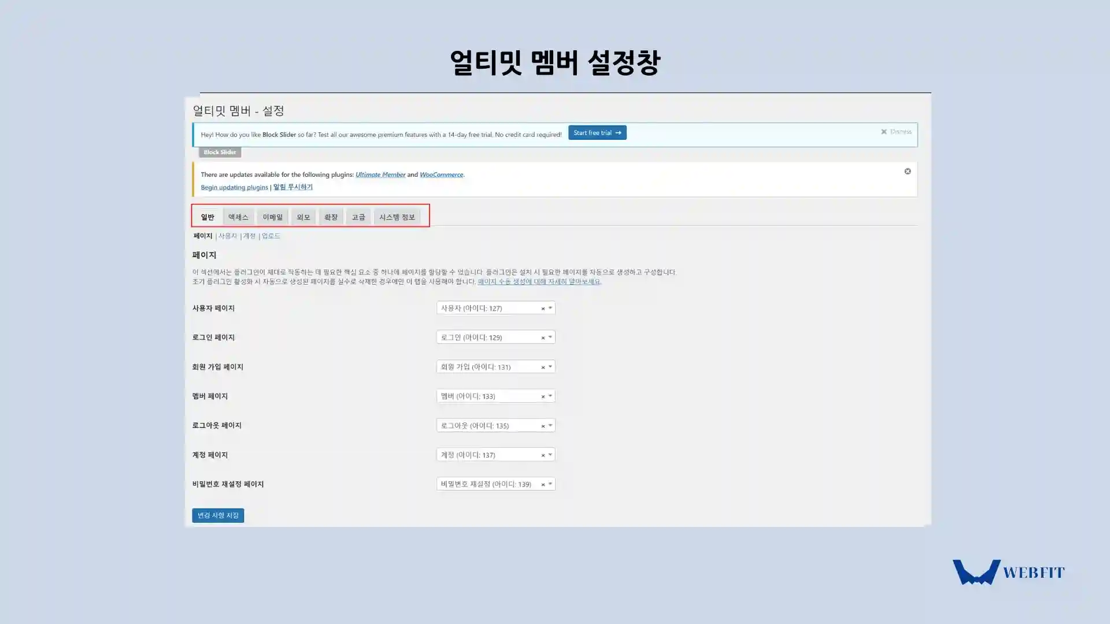This screenshot has height=624, width=1110.
Task: Close the plugin updates notice
Action: [908, 172]
